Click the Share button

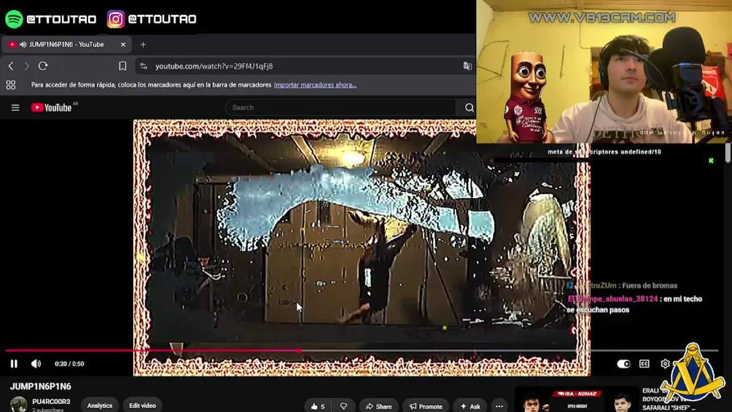coord(379,406)
